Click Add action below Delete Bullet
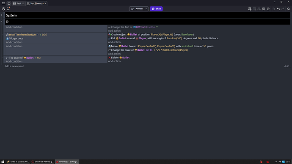The image size is (292, 164). pos(114,61)
